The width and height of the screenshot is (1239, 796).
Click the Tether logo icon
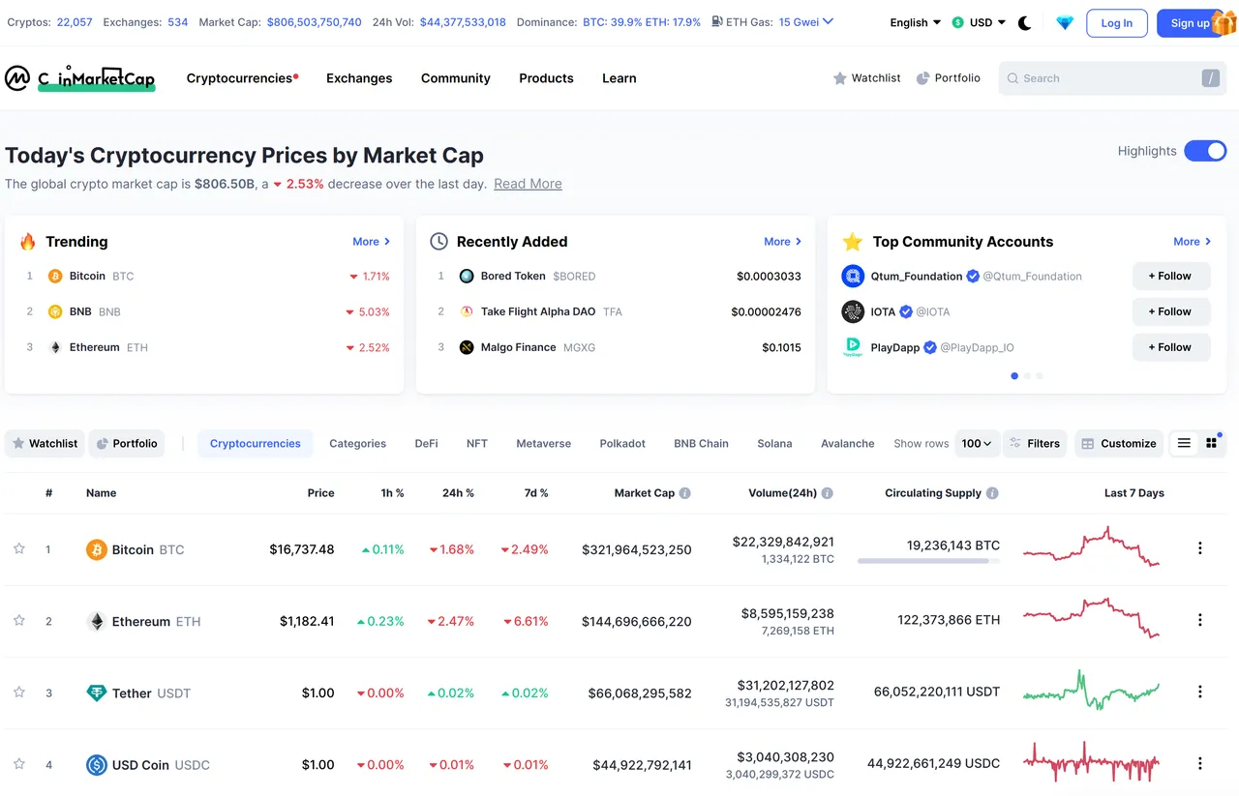[96, 693]
